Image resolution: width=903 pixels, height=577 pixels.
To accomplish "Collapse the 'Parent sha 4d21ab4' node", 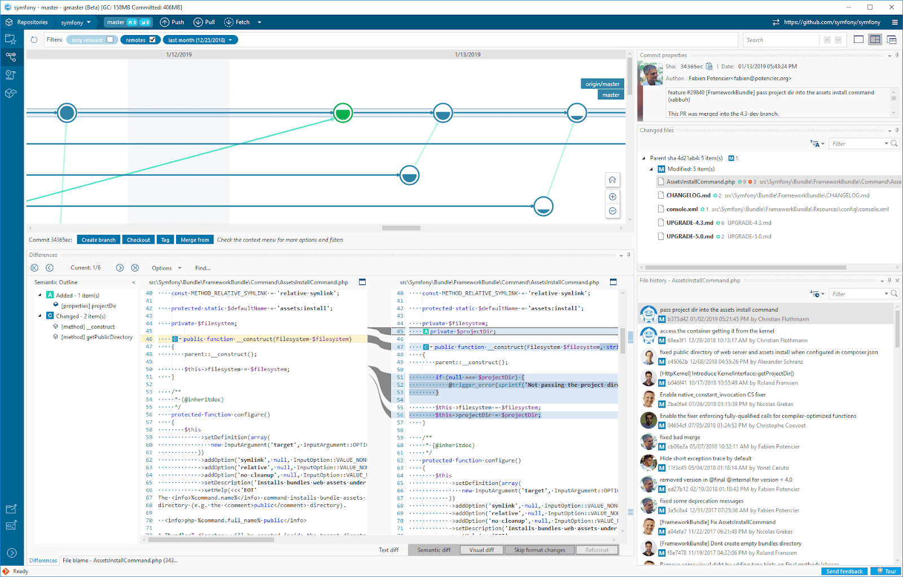I will pyautogui.click(x=644, y=158).
